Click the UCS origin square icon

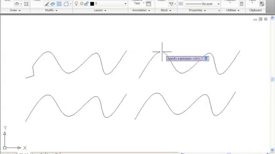[x=5, y=148]
